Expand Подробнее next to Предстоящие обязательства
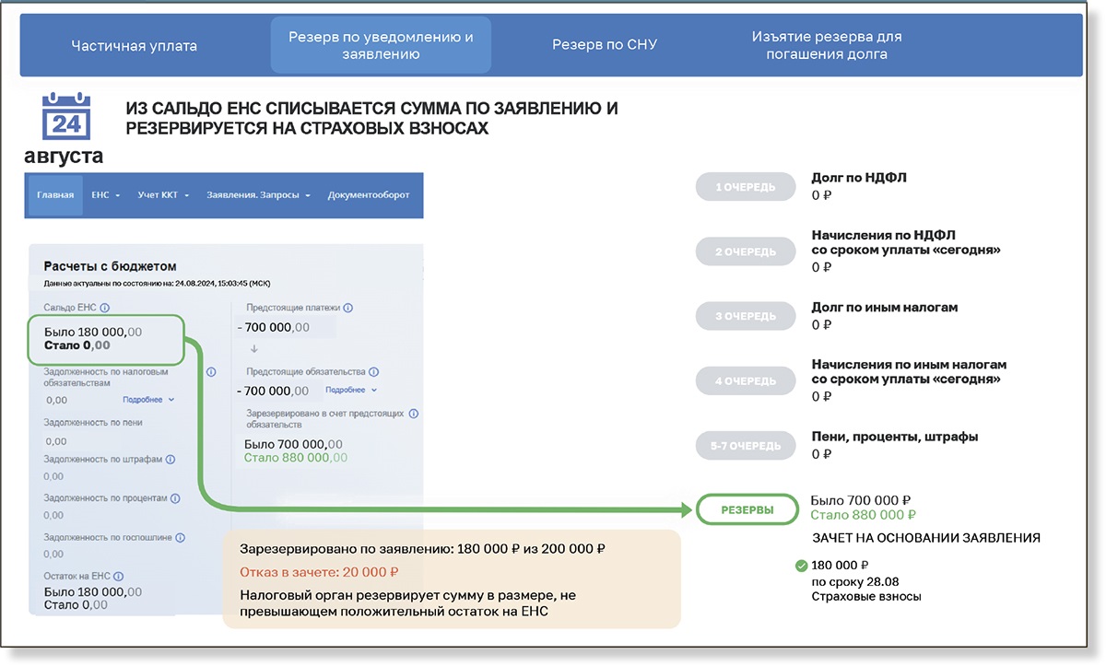The width and height of the screenshot is (1106, 666). click(x=351, y=391)
